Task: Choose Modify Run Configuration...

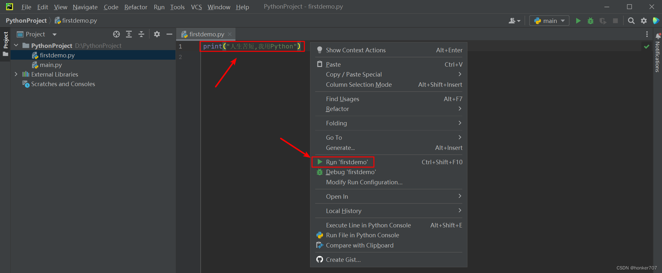Action: point(389,182)
